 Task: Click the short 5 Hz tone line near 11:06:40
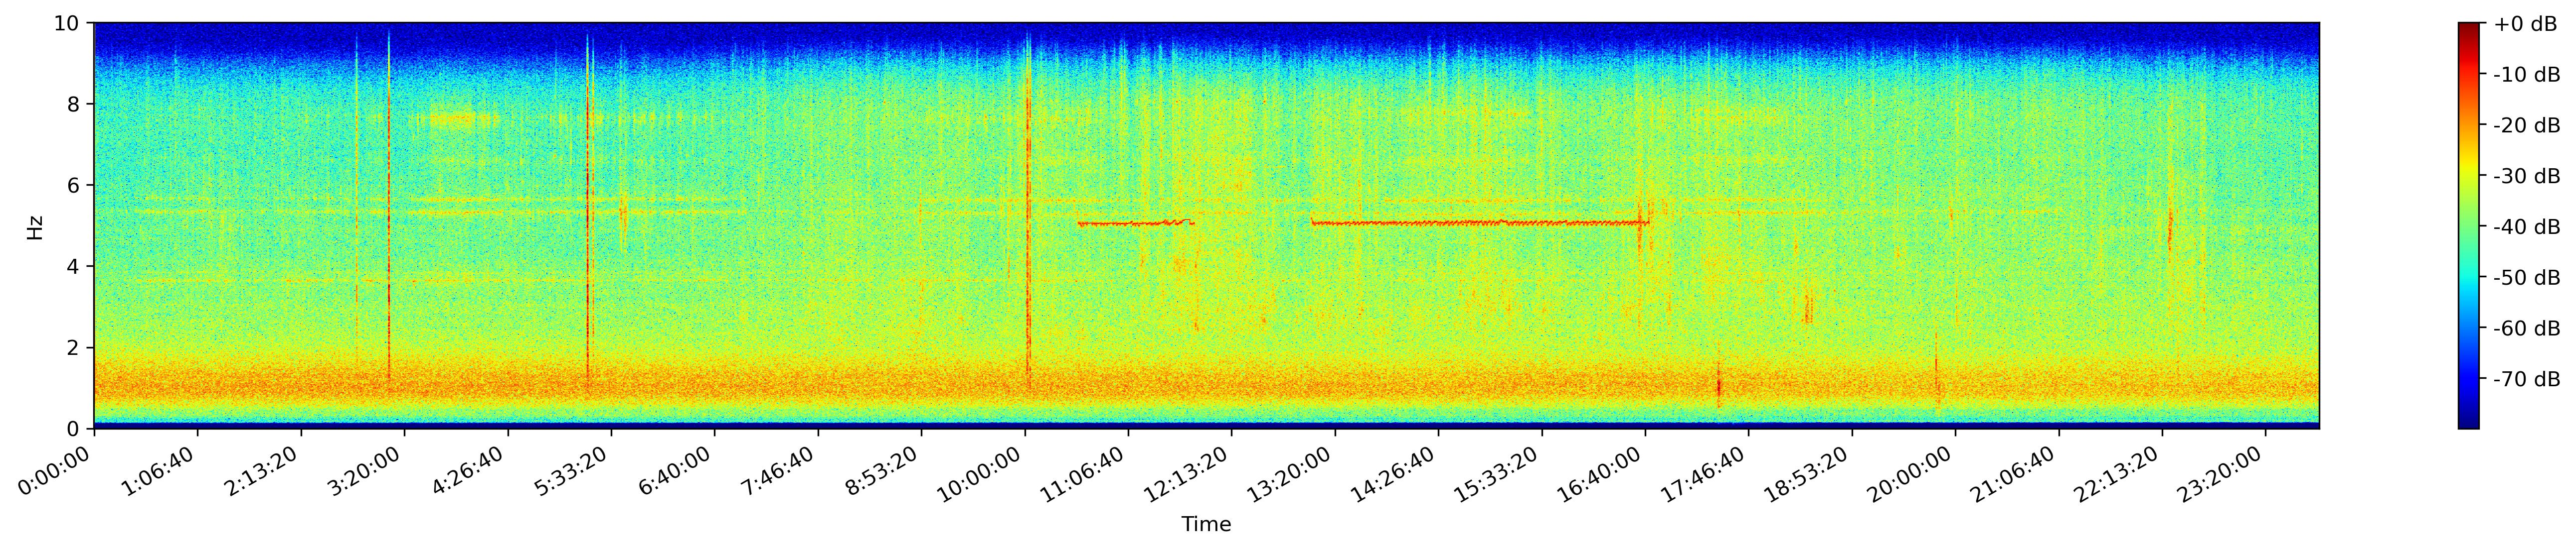[x=1135, y=222]
